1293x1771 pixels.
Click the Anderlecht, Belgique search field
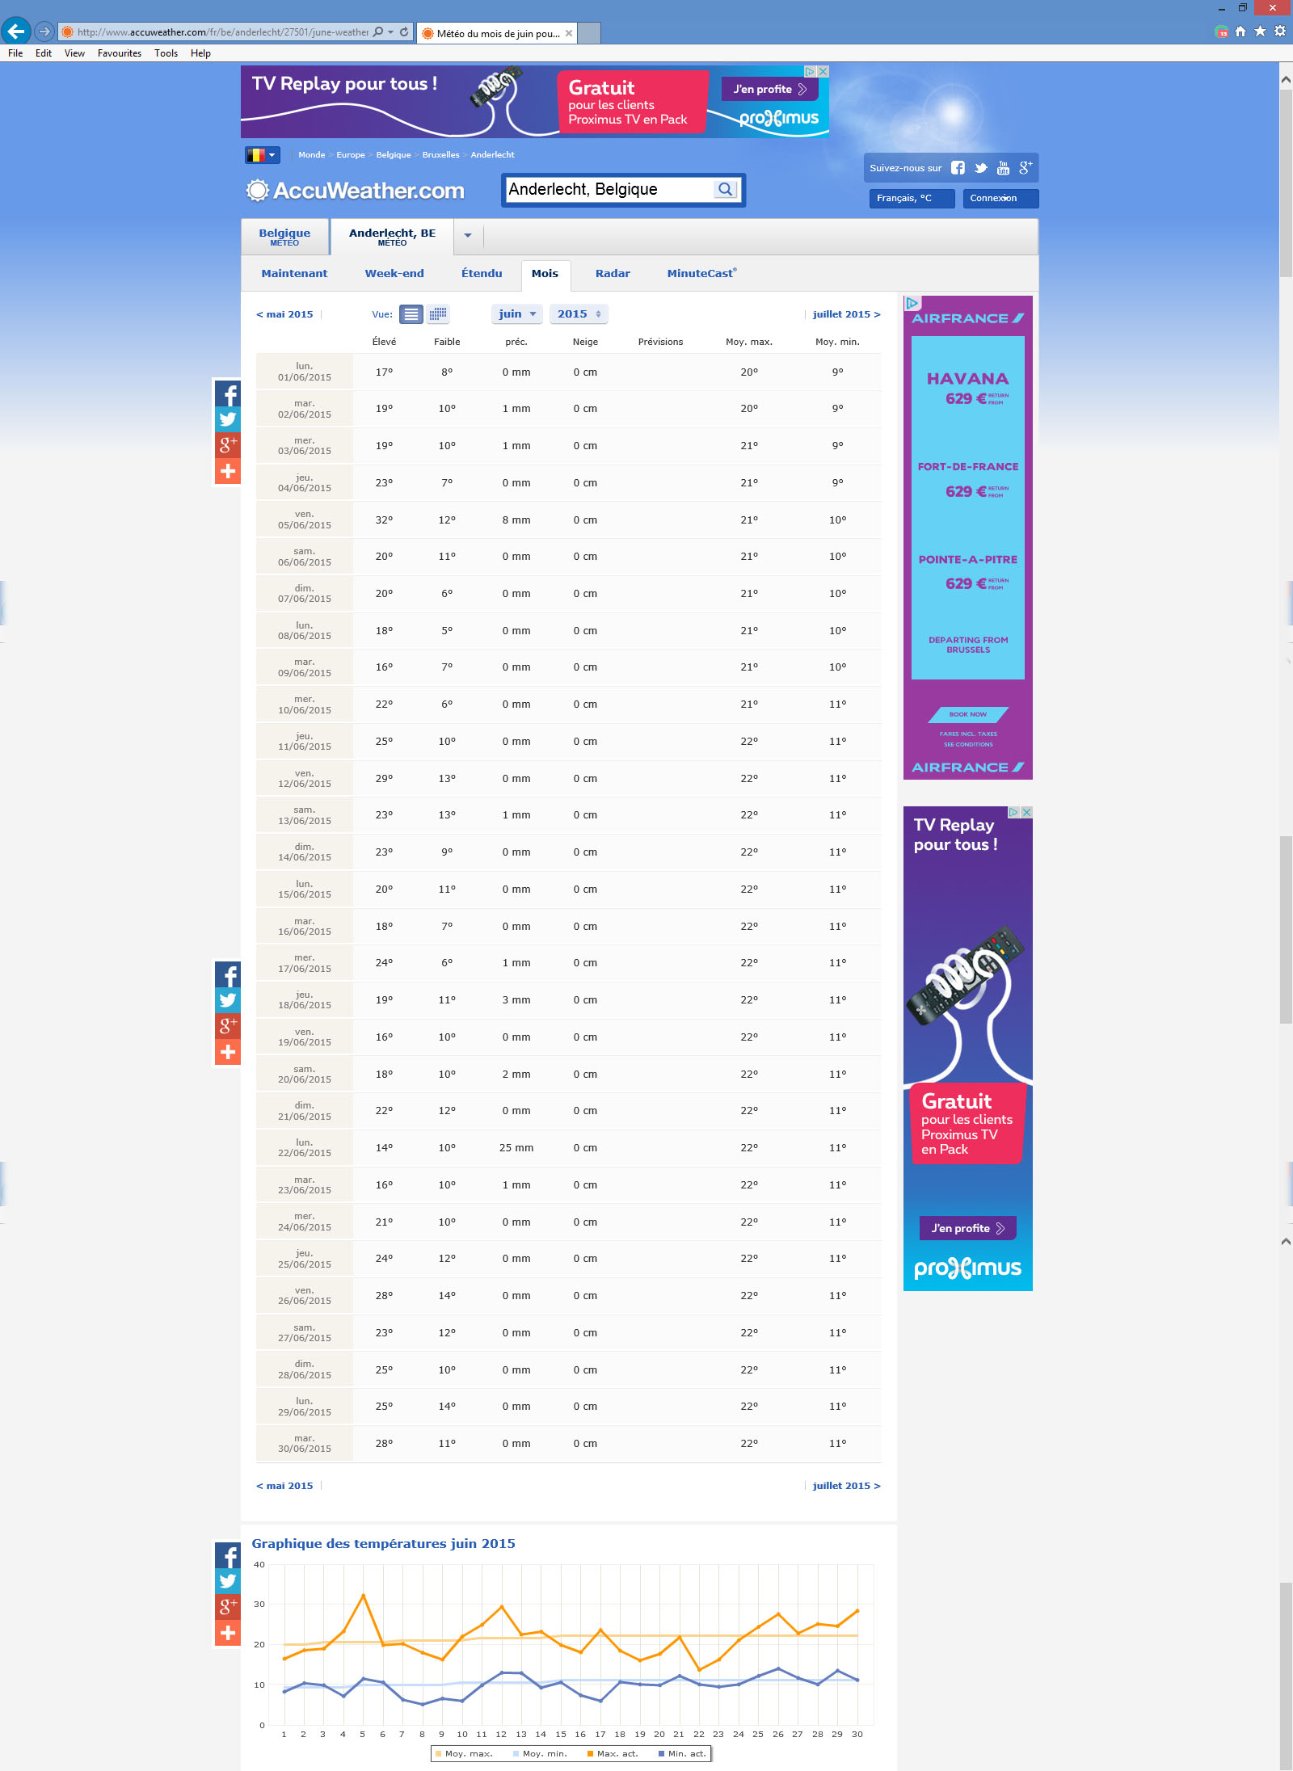pos(608,189)
